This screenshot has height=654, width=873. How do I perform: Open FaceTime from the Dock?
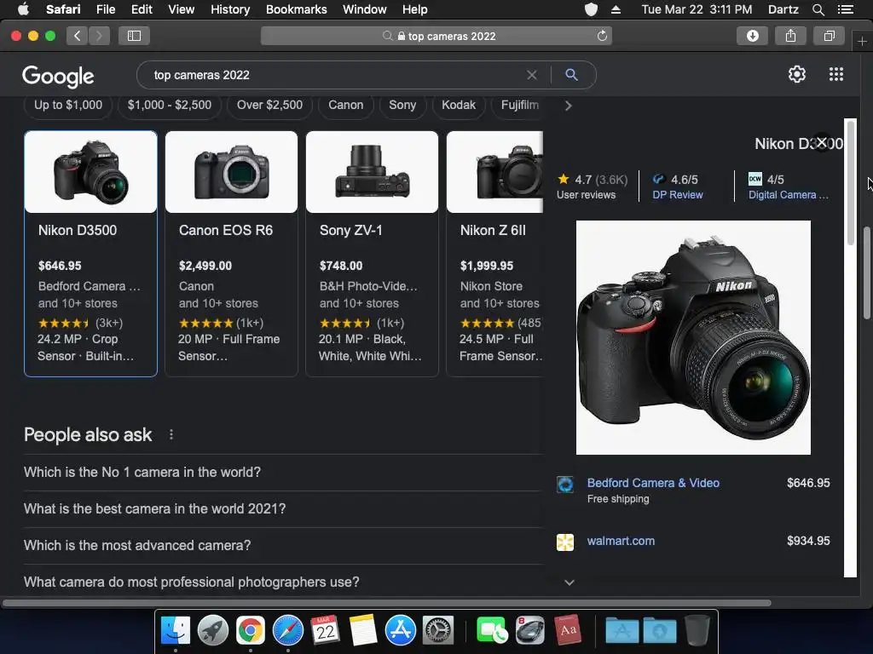coord(492,630)
